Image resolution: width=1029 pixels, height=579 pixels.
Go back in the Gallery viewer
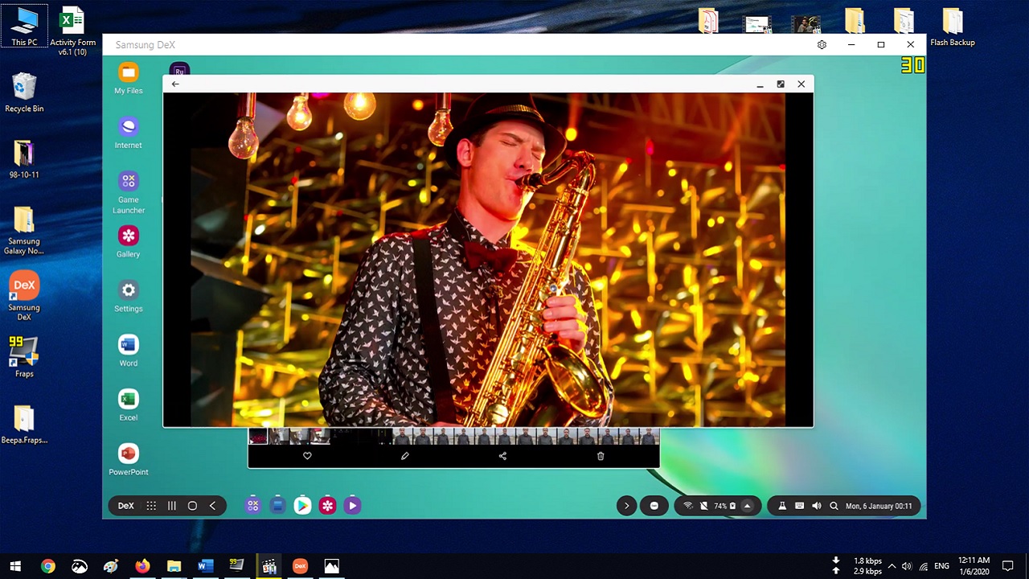[x=175, y=84]
